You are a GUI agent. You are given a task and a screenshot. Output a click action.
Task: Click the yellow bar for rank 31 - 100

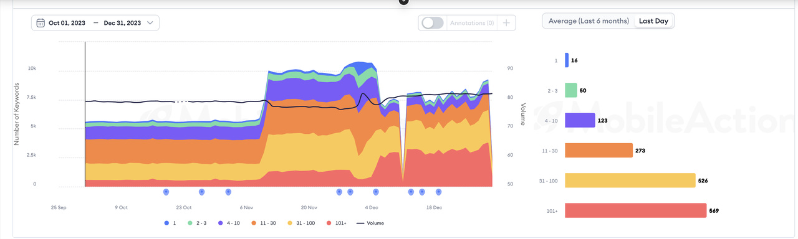pos(630,180)
